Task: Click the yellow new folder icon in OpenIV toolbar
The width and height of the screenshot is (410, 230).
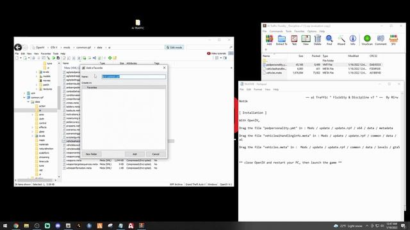Action: point(115,58)
